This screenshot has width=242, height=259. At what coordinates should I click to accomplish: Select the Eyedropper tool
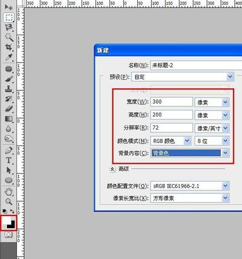point(9,57)
